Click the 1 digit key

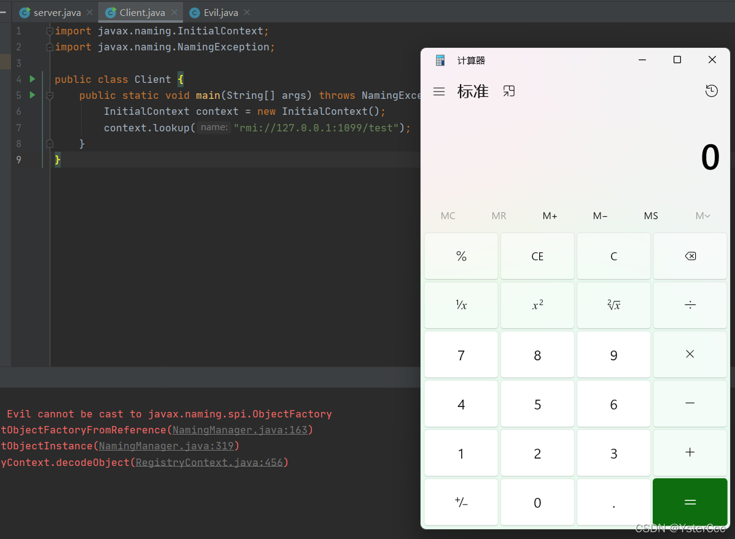(461, 453)
